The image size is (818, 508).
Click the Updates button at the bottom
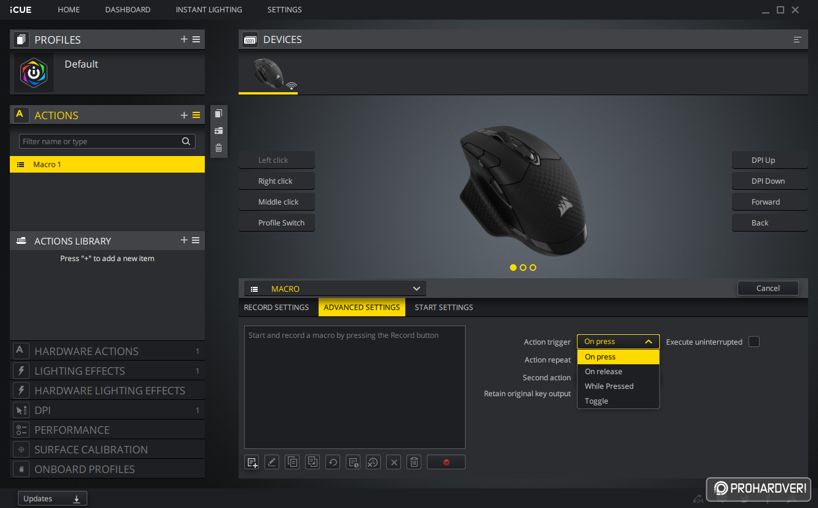[52, 499]
